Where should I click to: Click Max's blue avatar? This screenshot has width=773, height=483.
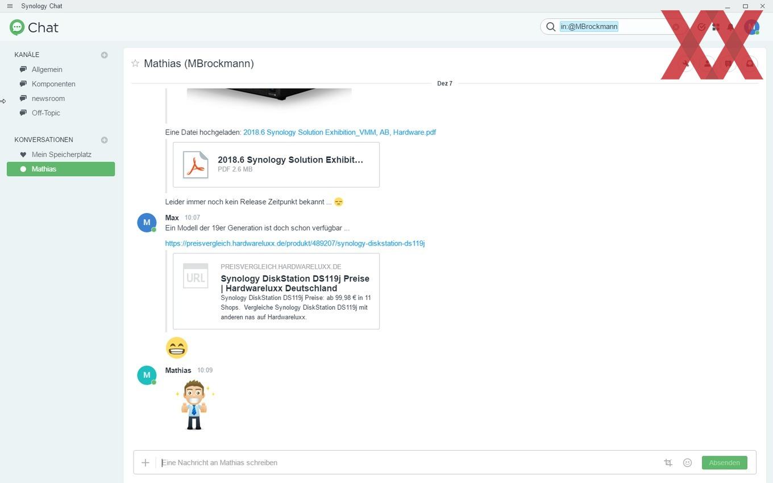coord(147,222)
